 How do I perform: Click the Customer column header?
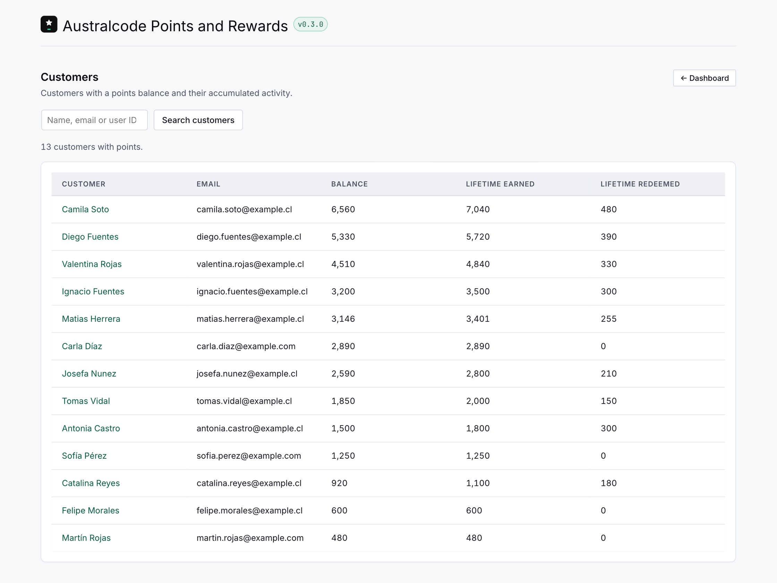[84, 184]
